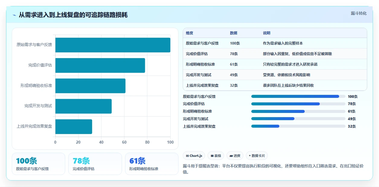
Task: Click table value 49条
Action: 234,75
